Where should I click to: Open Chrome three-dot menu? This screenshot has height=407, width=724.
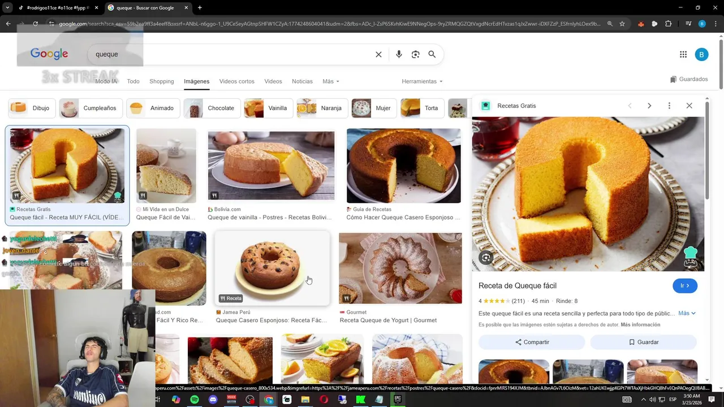click(716, 24)
